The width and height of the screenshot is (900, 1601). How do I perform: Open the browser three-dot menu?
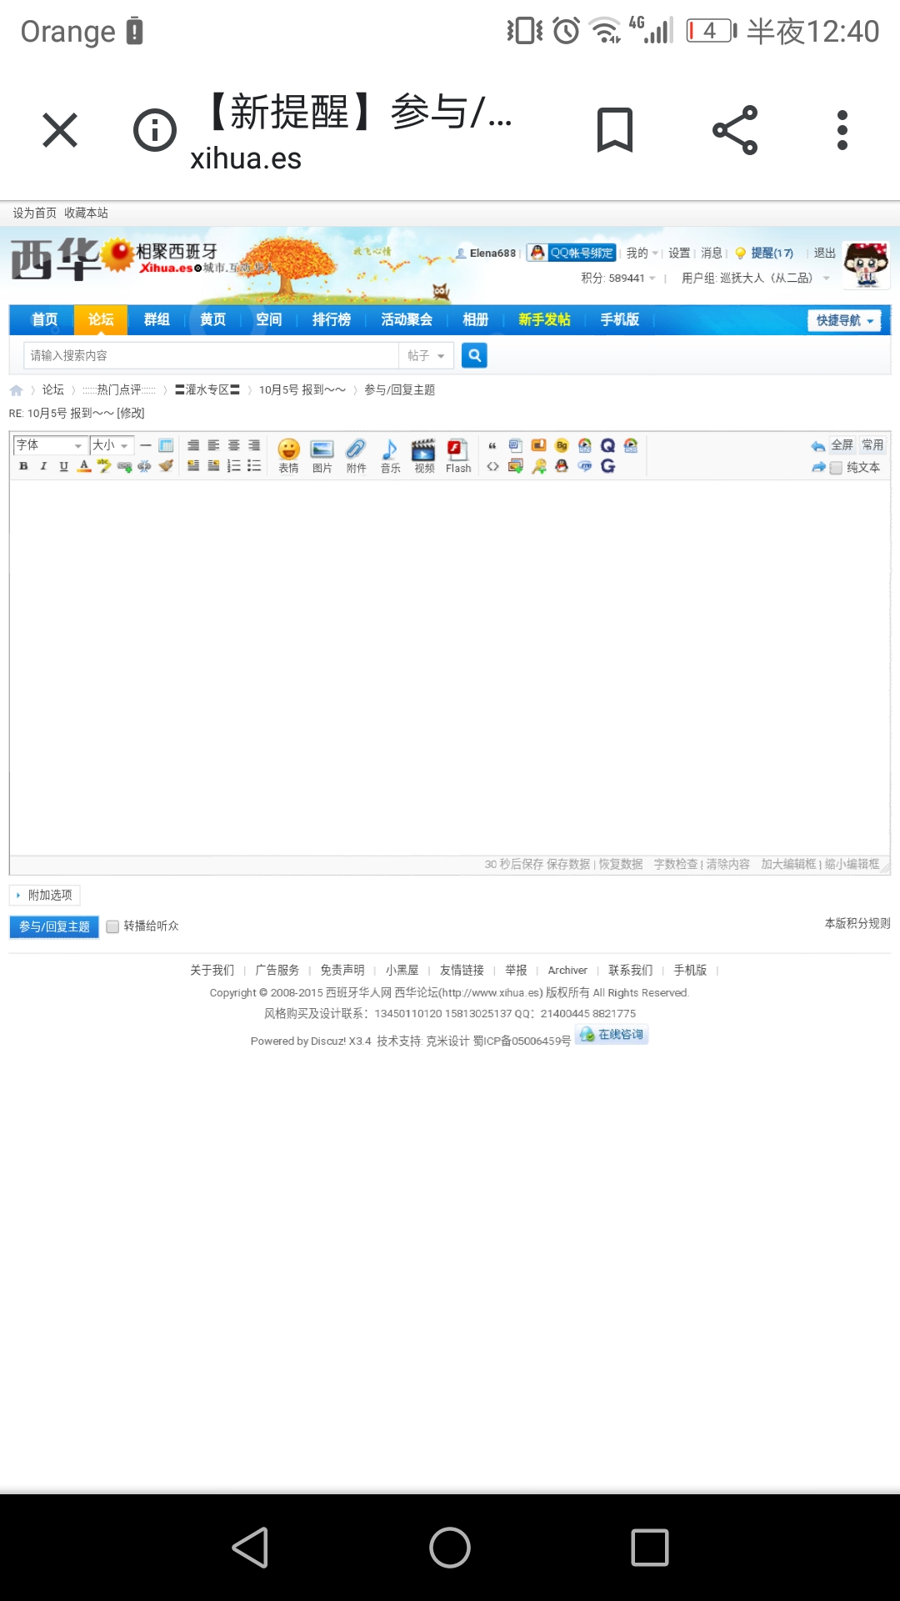[842, 130]
